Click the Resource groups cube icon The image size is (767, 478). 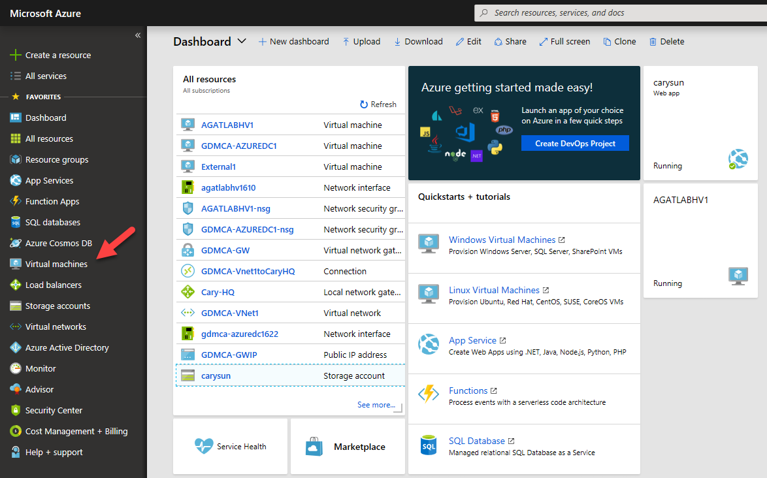[x=16, y=159]
